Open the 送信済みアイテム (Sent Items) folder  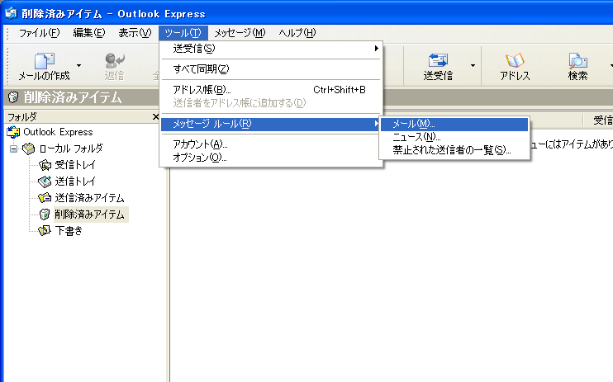click(88, 198)
